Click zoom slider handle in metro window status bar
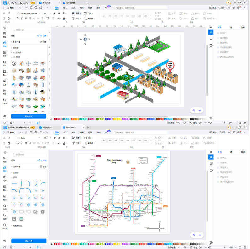The height and width of the screenshot is (249, 250). click(210, 247)
